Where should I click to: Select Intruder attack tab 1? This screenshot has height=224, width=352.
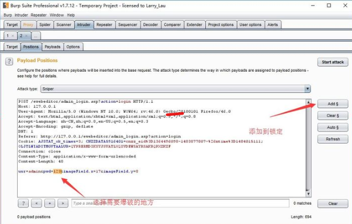[8, 36]
